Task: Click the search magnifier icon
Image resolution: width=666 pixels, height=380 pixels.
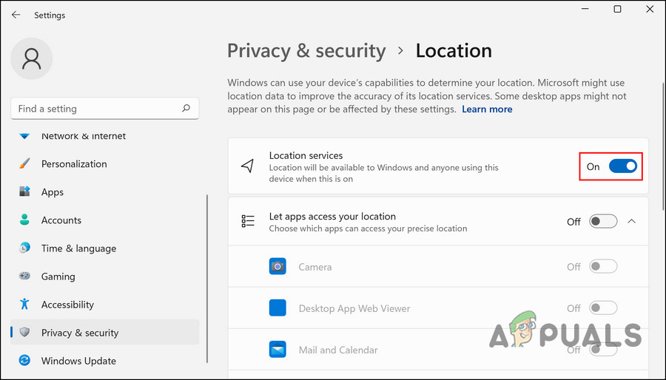Action: pyautogui.click(x=186, y=108)
